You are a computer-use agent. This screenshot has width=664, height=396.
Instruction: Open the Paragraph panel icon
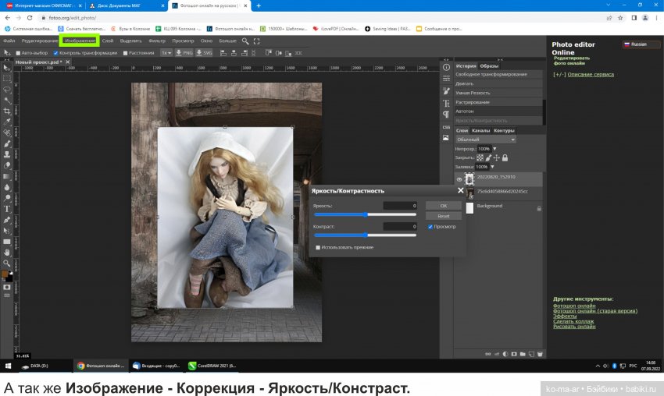[446, 115]
